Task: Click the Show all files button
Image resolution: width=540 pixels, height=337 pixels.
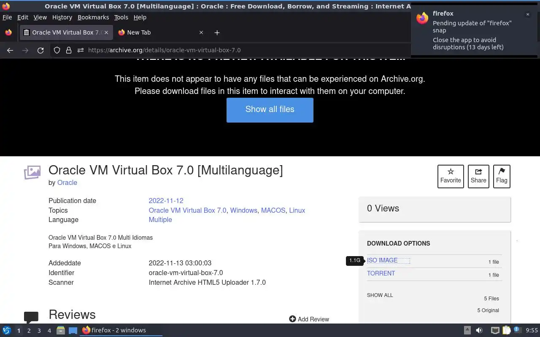Action: tap(270, 110)
